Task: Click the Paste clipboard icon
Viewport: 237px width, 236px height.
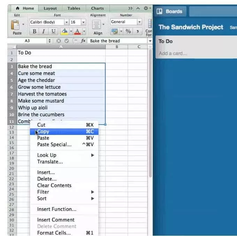Action: coord(15,25)
